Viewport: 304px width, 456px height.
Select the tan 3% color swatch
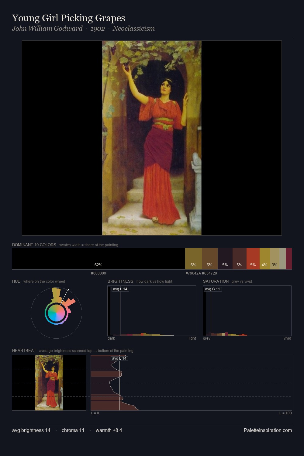click(275, 259)
